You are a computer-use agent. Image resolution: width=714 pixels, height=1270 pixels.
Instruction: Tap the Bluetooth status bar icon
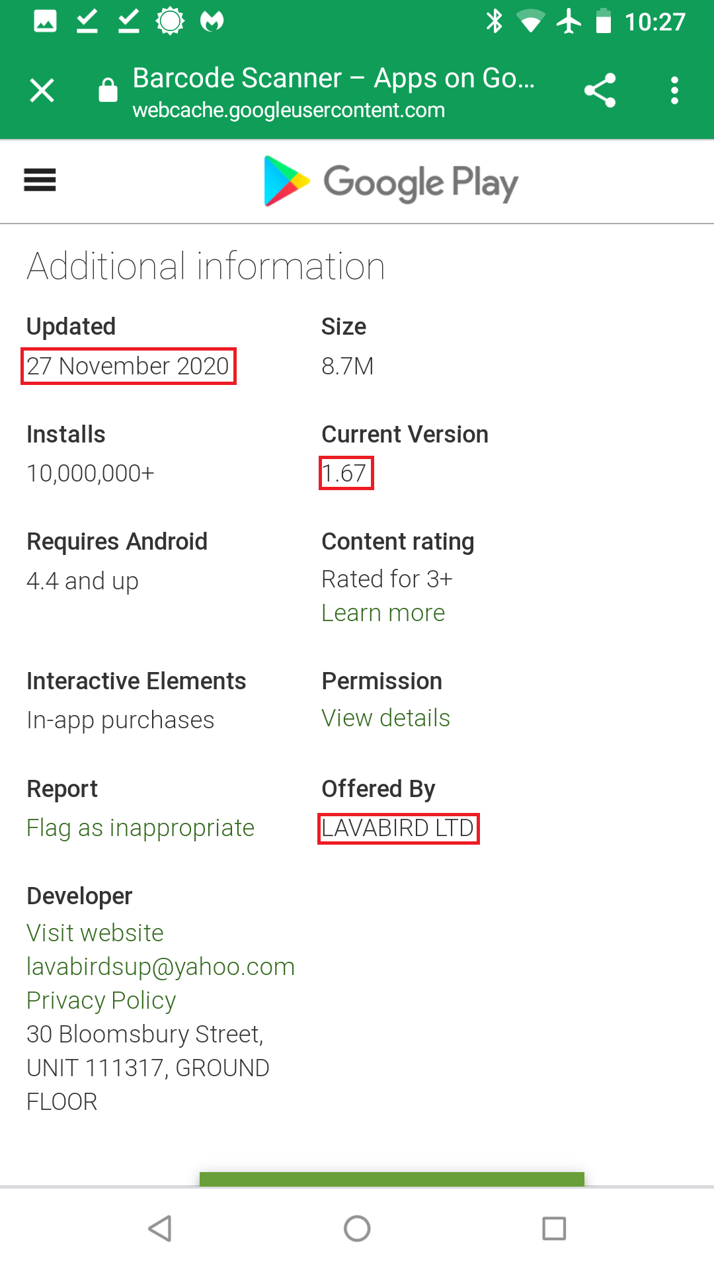[494, 21]
